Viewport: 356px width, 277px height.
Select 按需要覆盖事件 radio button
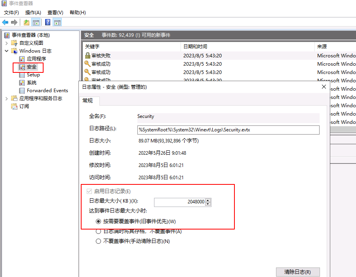point(99,221)
